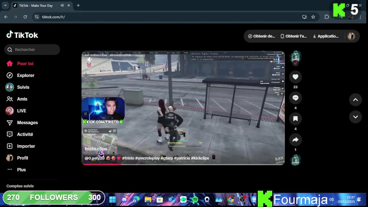Viewport: 368px width, 207px height.
Task: Expand the Plus menu in sidebar
Action: (16, 170)
